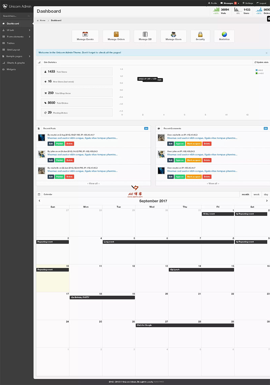The width and height of the screenshot is (270, 385).
Task: Expand the Form elements sidebar submenu
Action: (x=17, y=36)
